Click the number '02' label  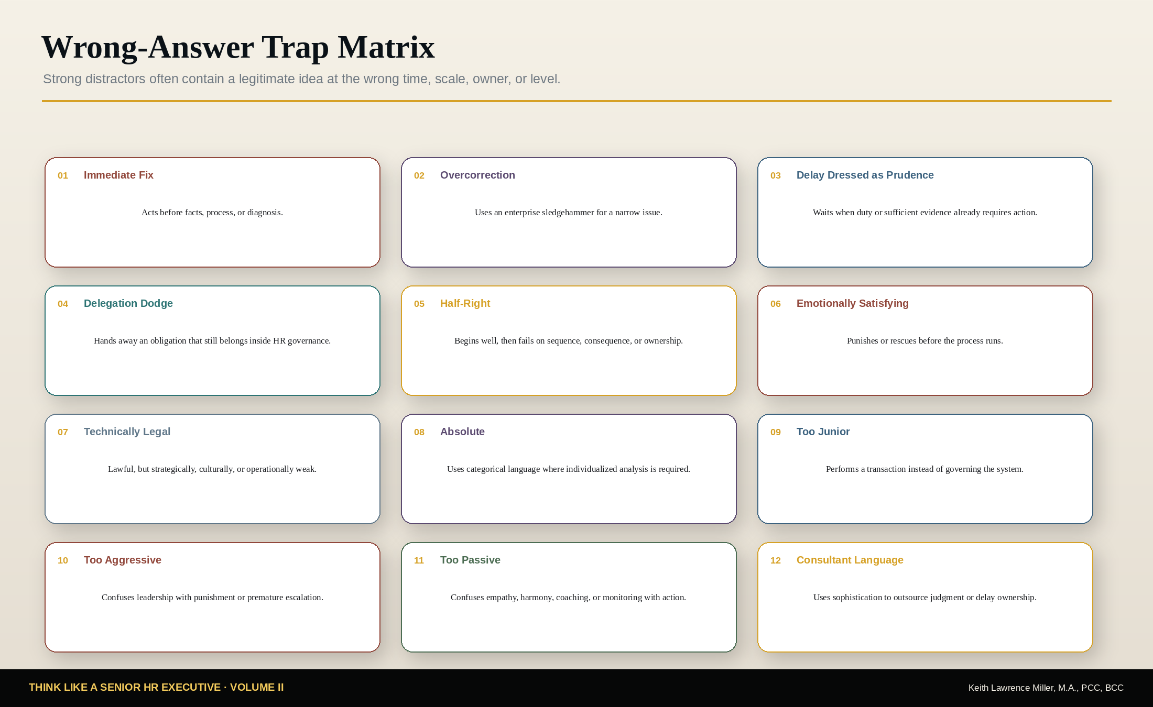pyautogui.click(x=419, y=175)
